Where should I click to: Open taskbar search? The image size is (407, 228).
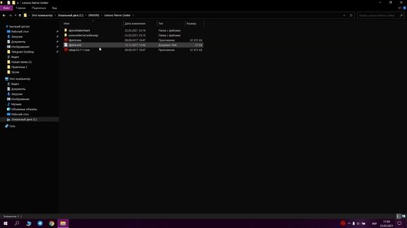pyautogui.click(x=17, y=224)
